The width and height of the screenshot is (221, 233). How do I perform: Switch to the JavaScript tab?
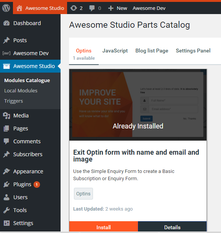(x=115, y=51)
